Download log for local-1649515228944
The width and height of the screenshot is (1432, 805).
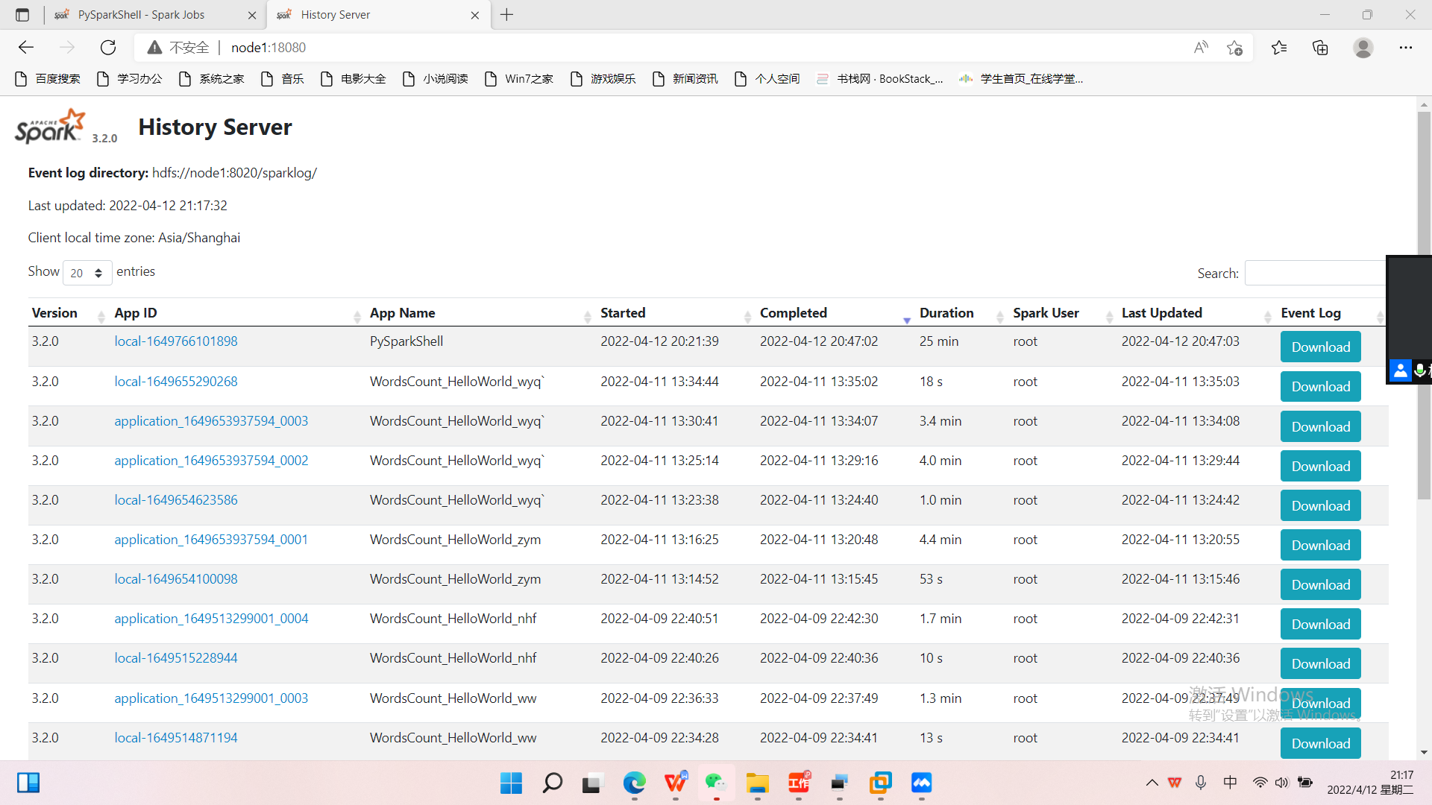pyautogui.click(x=1321, y=663)
